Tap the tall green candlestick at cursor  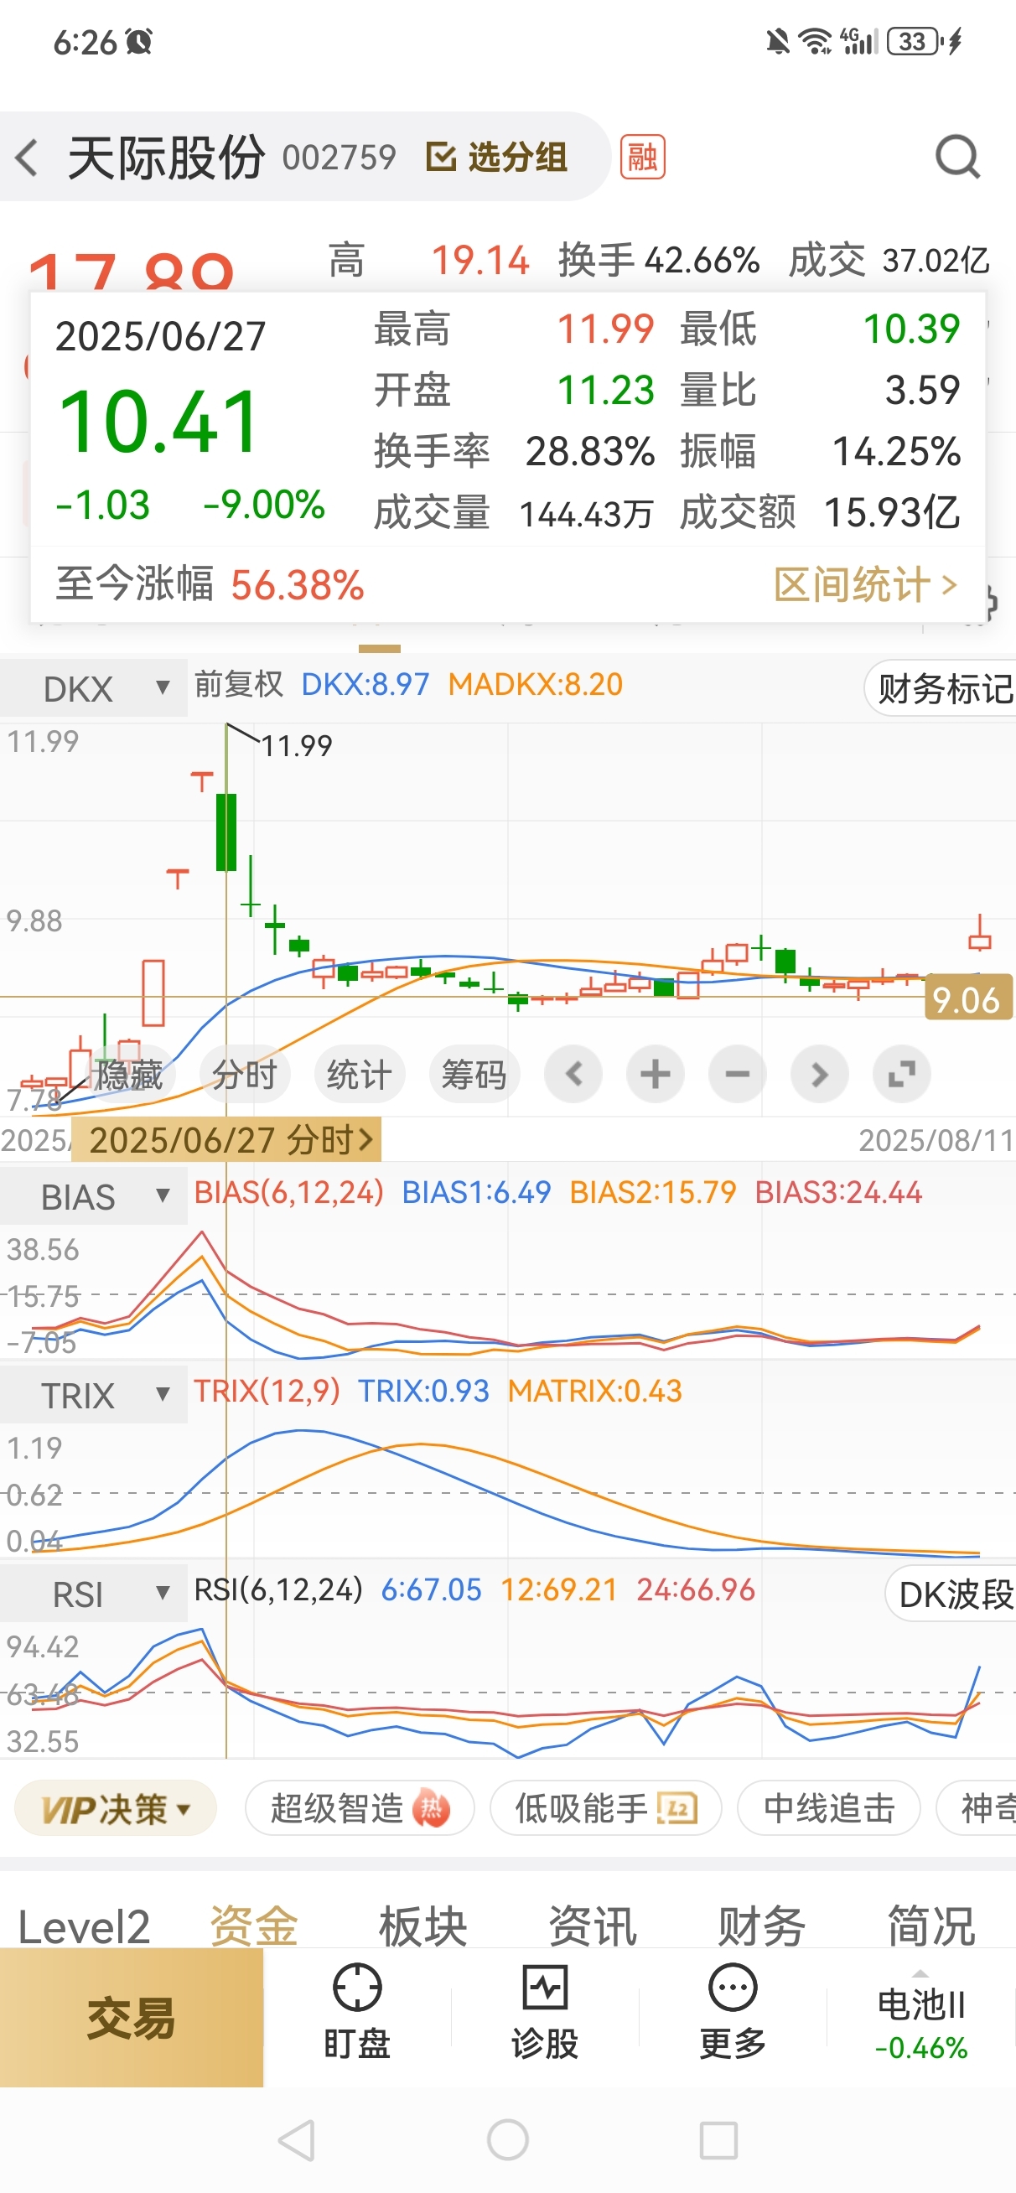pos(226,831)
